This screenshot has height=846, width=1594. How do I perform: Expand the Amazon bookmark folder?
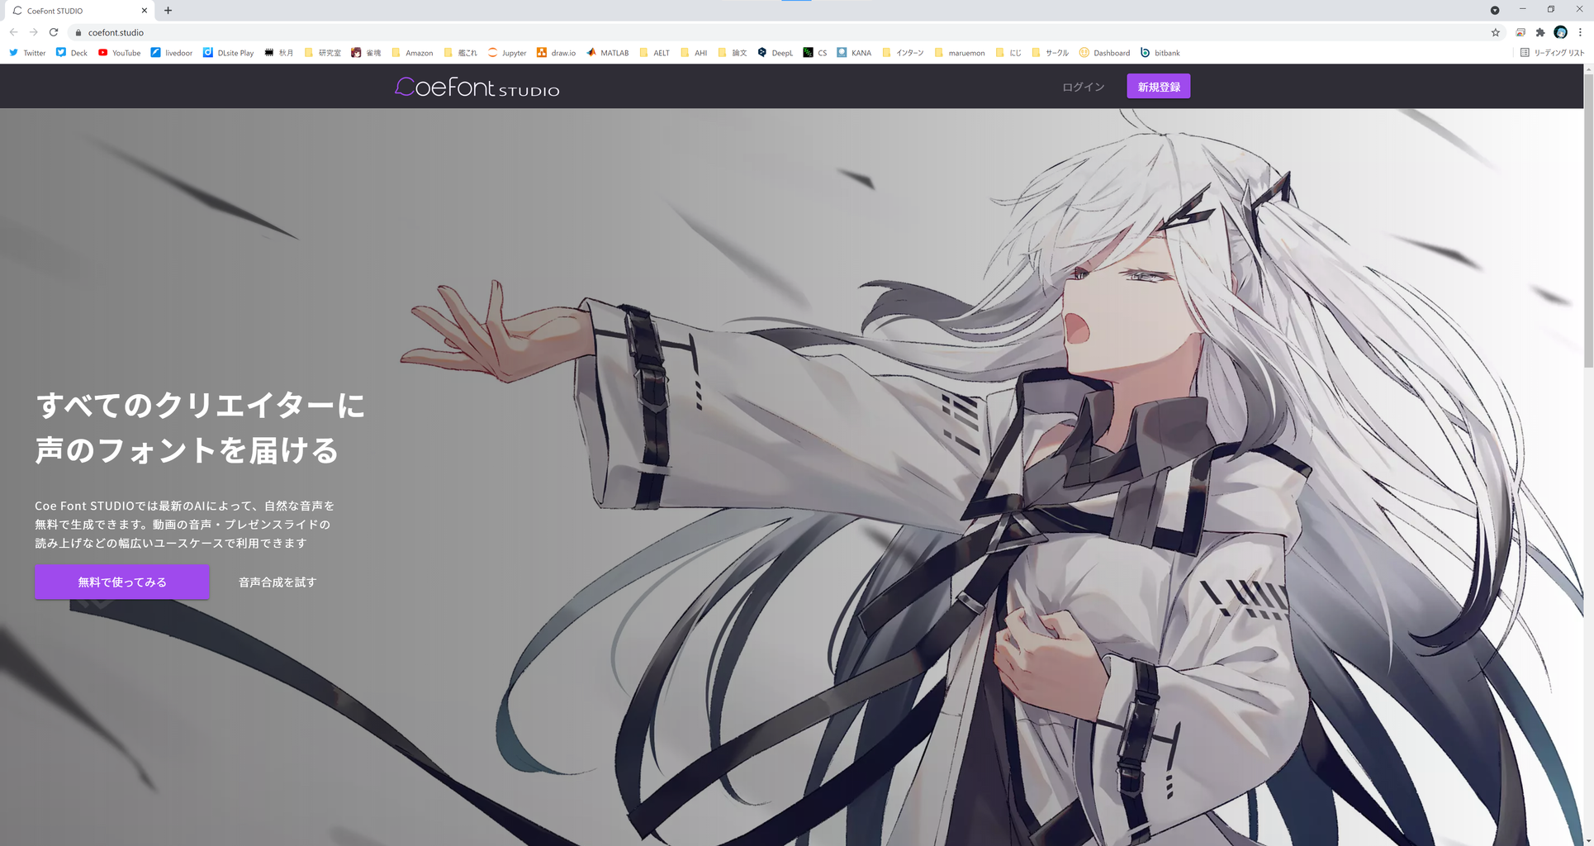tap(412, 53)
